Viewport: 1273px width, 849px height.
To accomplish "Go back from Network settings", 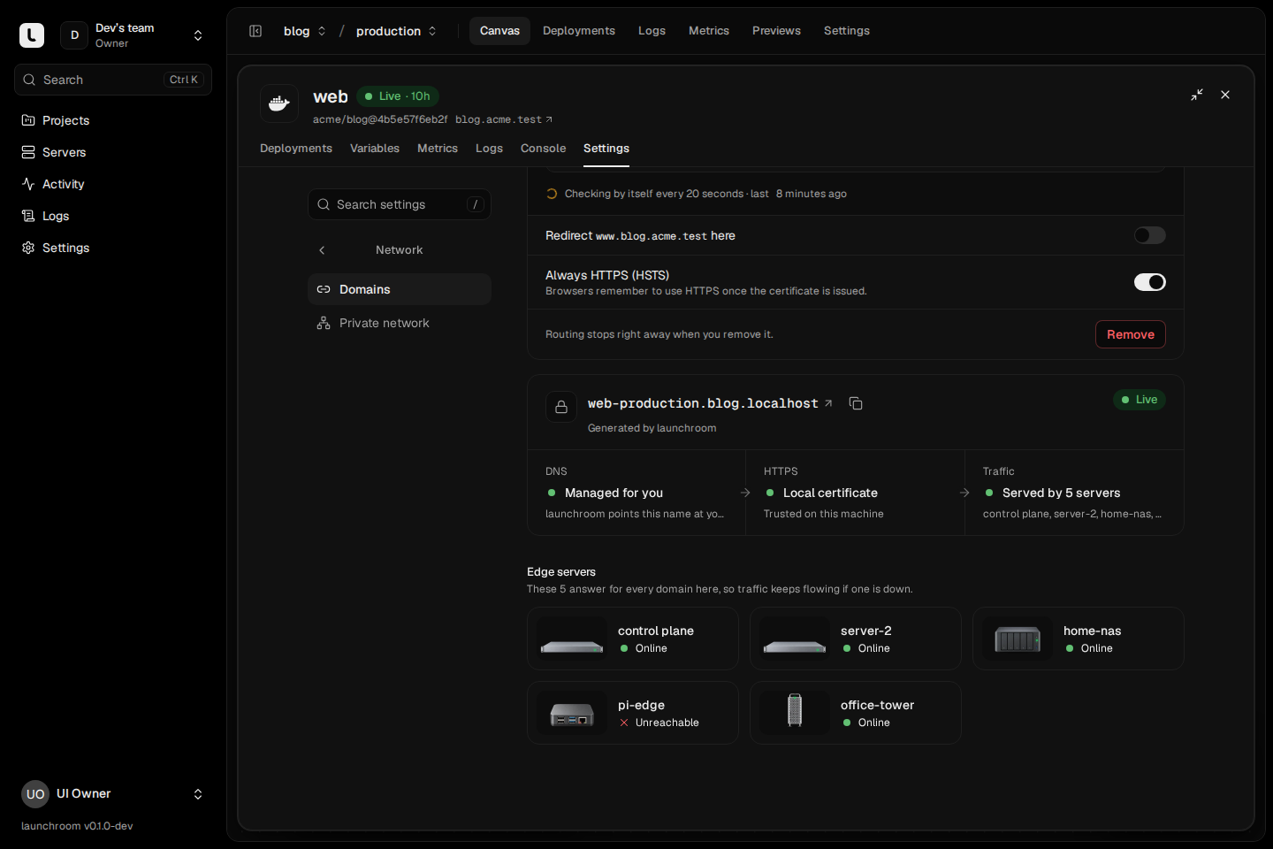I will (x=322, y=250).
